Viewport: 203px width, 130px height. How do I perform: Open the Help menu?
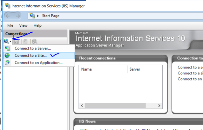(x=37, y=25)
